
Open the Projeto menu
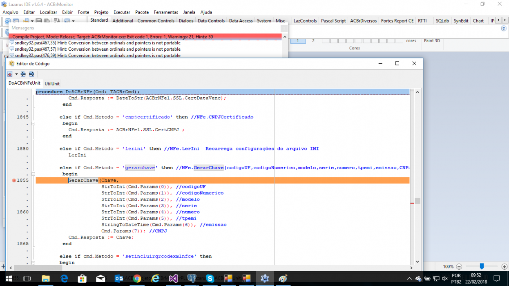[101, 12]
